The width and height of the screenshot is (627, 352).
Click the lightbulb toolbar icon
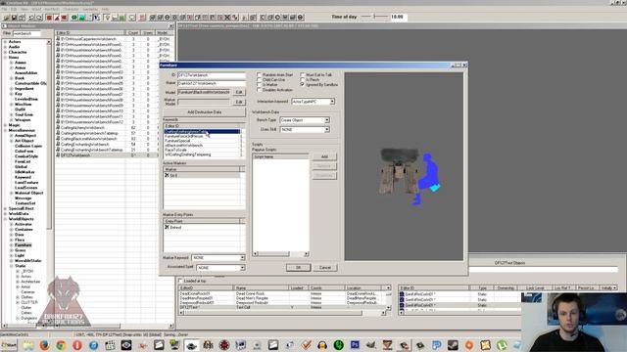pyautogui.click(x=107, y=18)
